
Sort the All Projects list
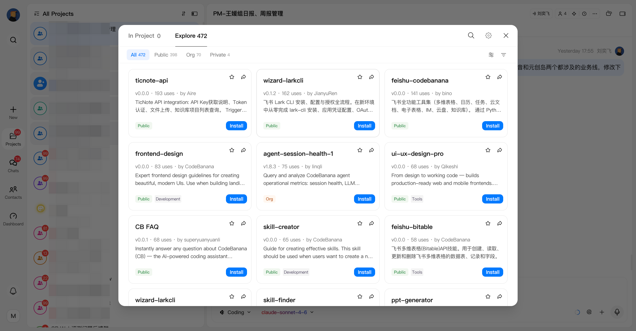pos(184,14)
